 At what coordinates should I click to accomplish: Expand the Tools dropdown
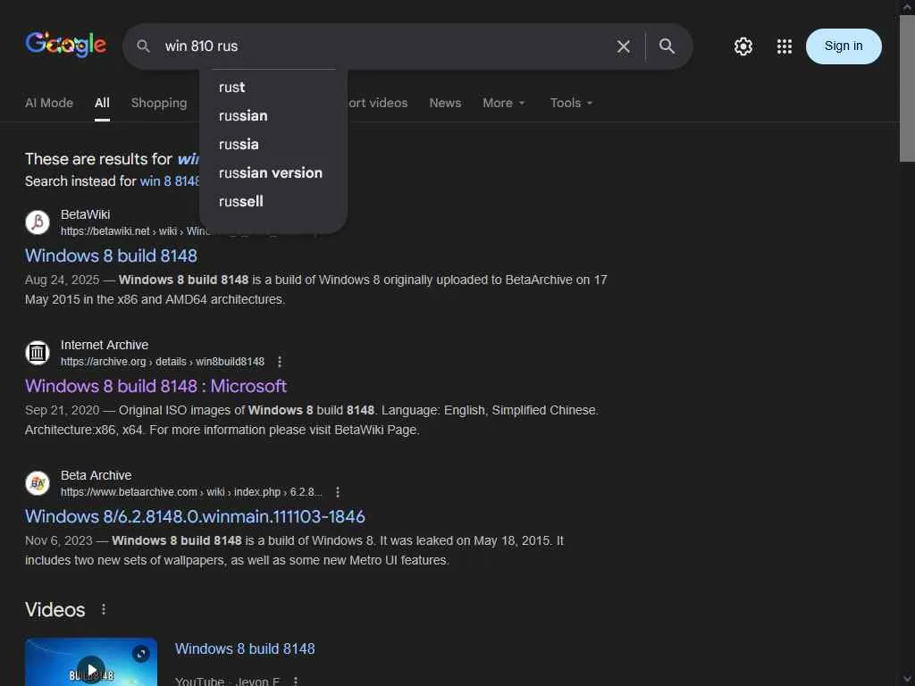click(x=571, y=103)
